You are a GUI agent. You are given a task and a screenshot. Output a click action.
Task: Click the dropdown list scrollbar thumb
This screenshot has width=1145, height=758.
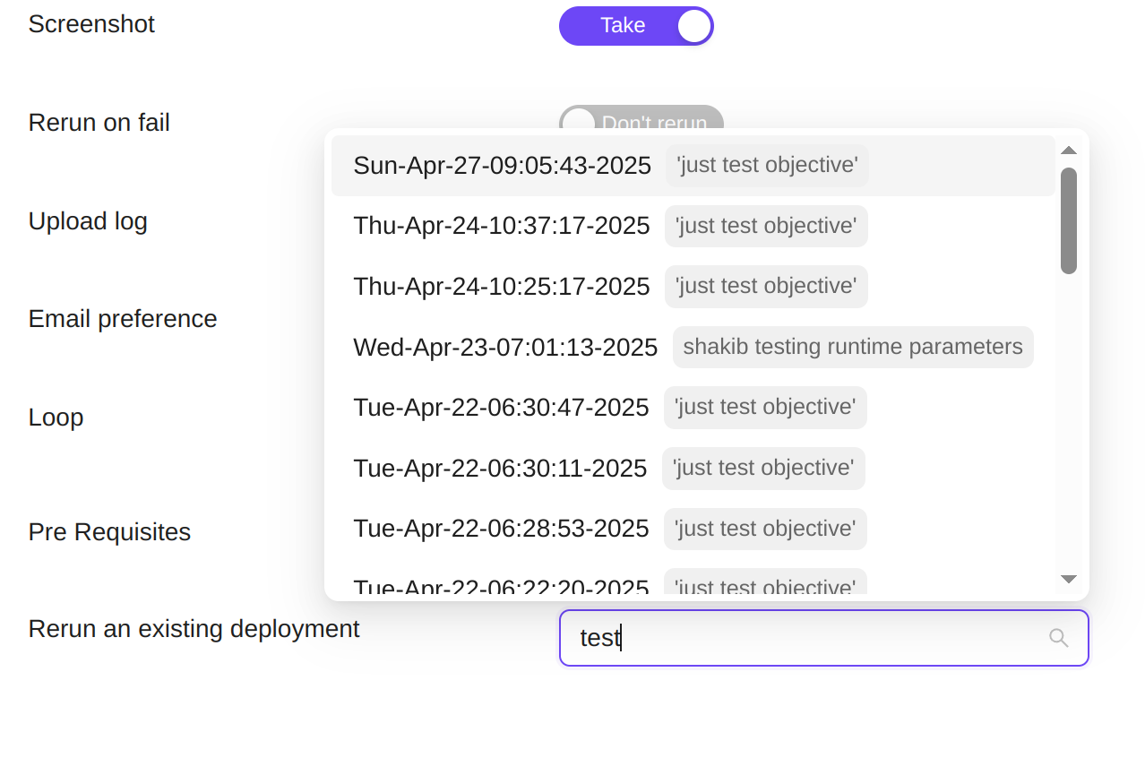click(1068, 220)
